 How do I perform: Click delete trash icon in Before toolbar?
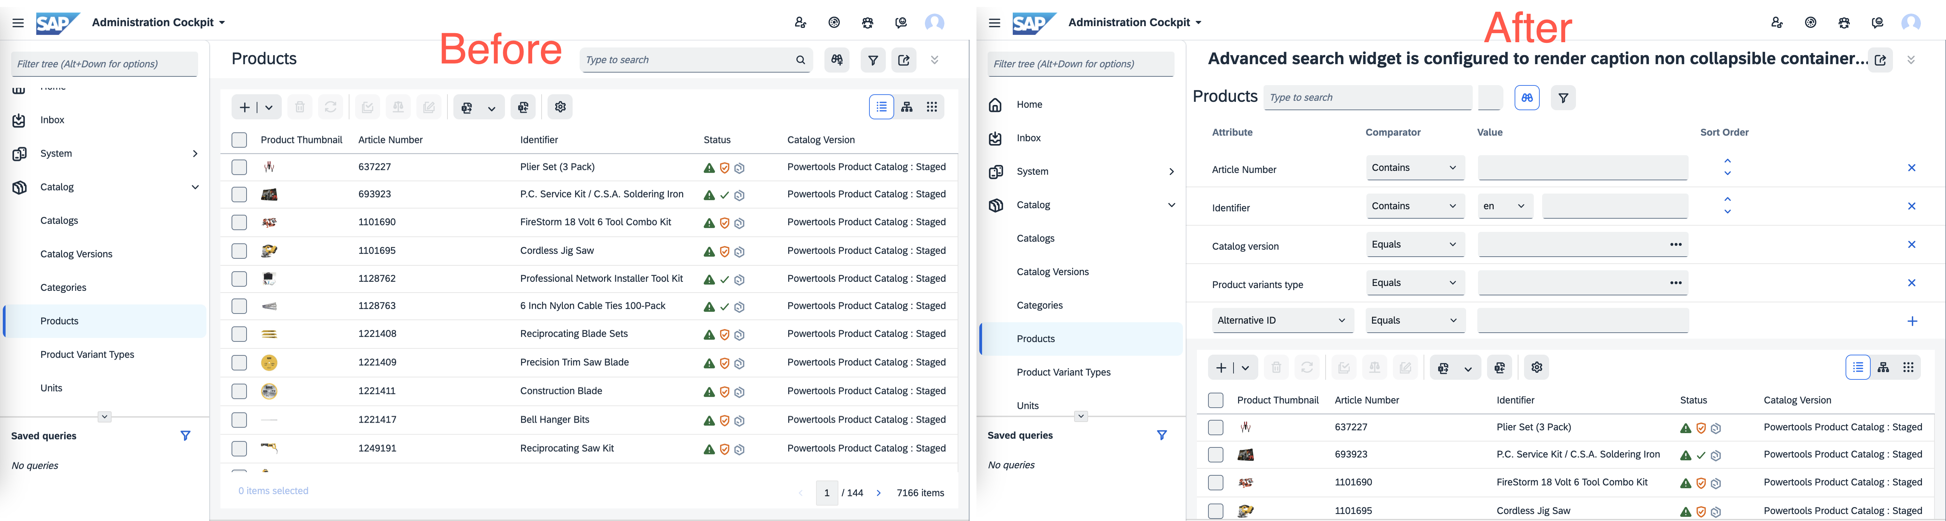click(300, 107)
